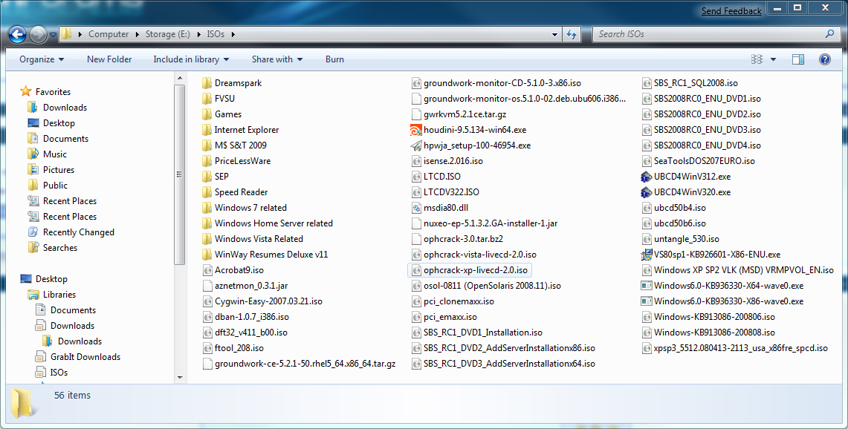Open the Help question mark button

coord(825,59)
